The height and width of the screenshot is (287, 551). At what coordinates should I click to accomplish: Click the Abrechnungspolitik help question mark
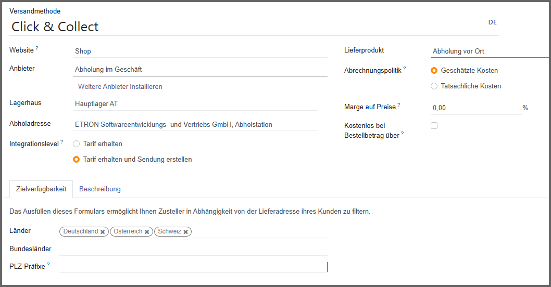405,68
